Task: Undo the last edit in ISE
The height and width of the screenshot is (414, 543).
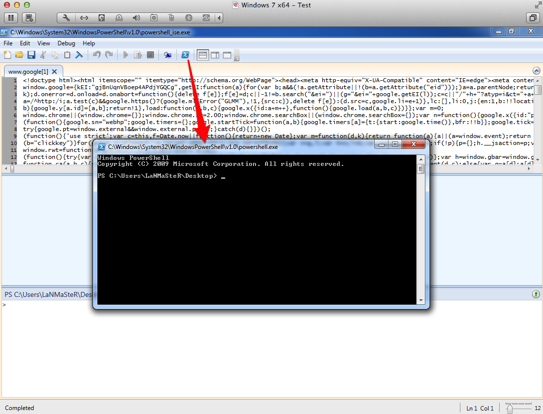Action: point(97,55)
